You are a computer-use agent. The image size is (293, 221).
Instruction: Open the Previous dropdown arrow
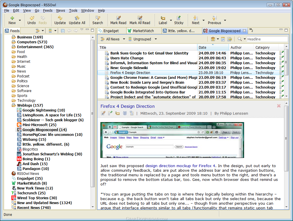225,20
